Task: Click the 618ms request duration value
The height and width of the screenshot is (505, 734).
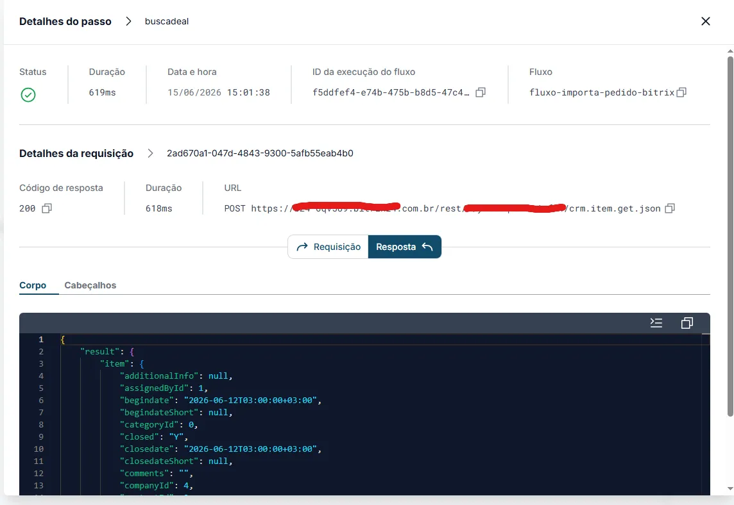Action: (158, 208)
